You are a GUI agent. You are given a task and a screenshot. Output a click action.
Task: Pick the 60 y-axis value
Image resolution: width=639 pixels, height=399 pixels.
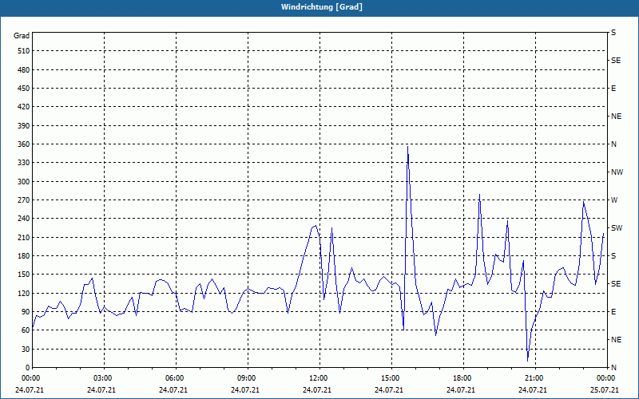(x=26, y=330)
